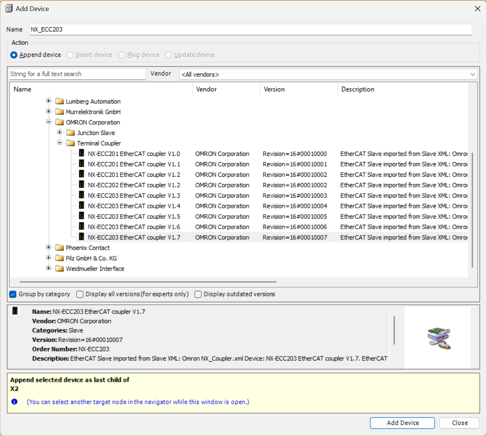Expand the Weidmueller Interface tree node
Viewport: 487px width, 436px height.
tap(48, 268)
